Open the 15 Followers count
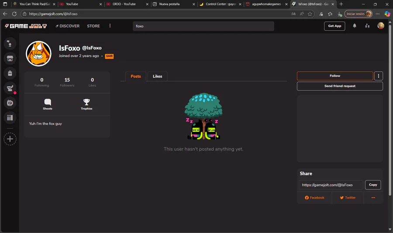Image resolution: width=393 pixels, height=233 pixels. tap(67, 82)
